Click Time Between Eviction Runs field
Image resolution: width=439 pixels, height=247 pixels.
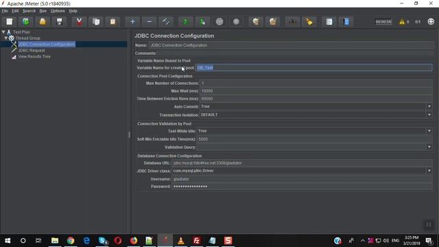coord(316,99)
